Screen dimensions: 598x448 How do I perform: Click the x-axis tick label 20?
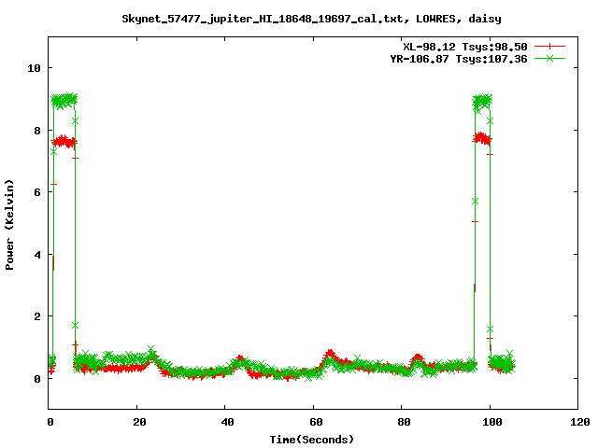pyautogui.click(x=139, y=422)
